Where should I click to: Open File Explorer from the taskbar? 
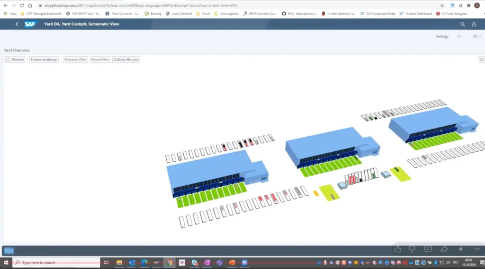[119, 263]
